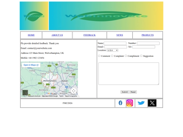The image size is (183, 137).
Task: Focus the Tel input field
Action: 144,47
